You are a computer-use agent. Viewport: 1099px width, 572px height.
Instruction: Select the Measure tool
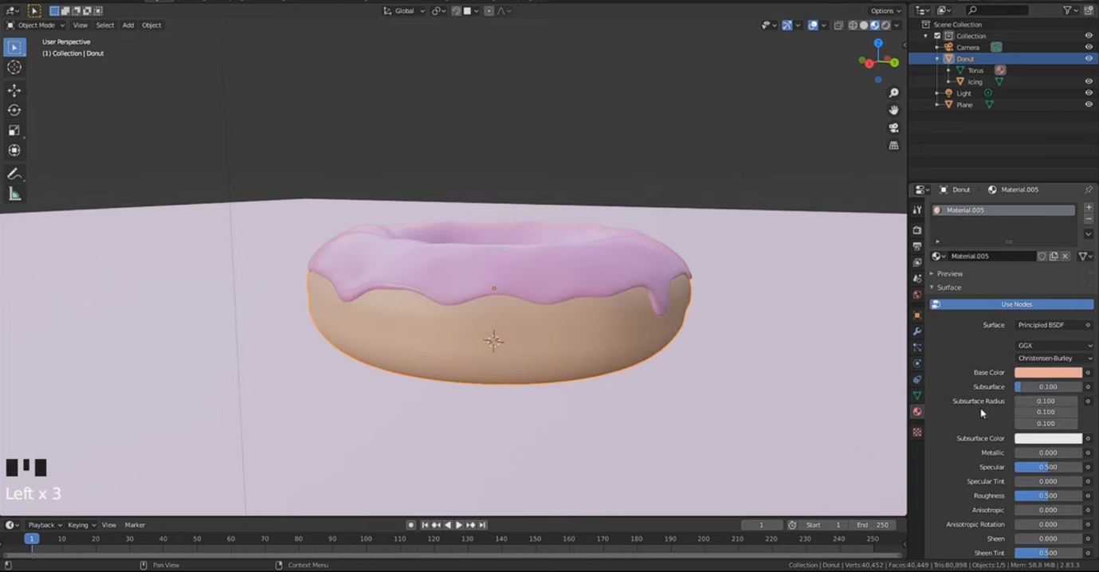[14, 194]
